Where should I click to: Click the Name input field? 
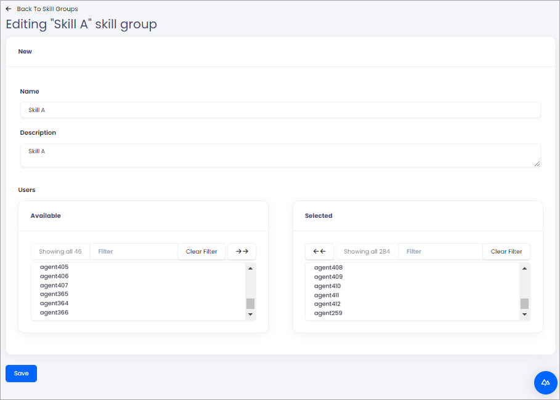(280, 110)
